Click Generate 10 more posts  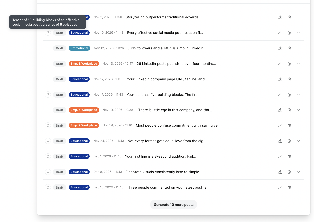pos(174,205)
